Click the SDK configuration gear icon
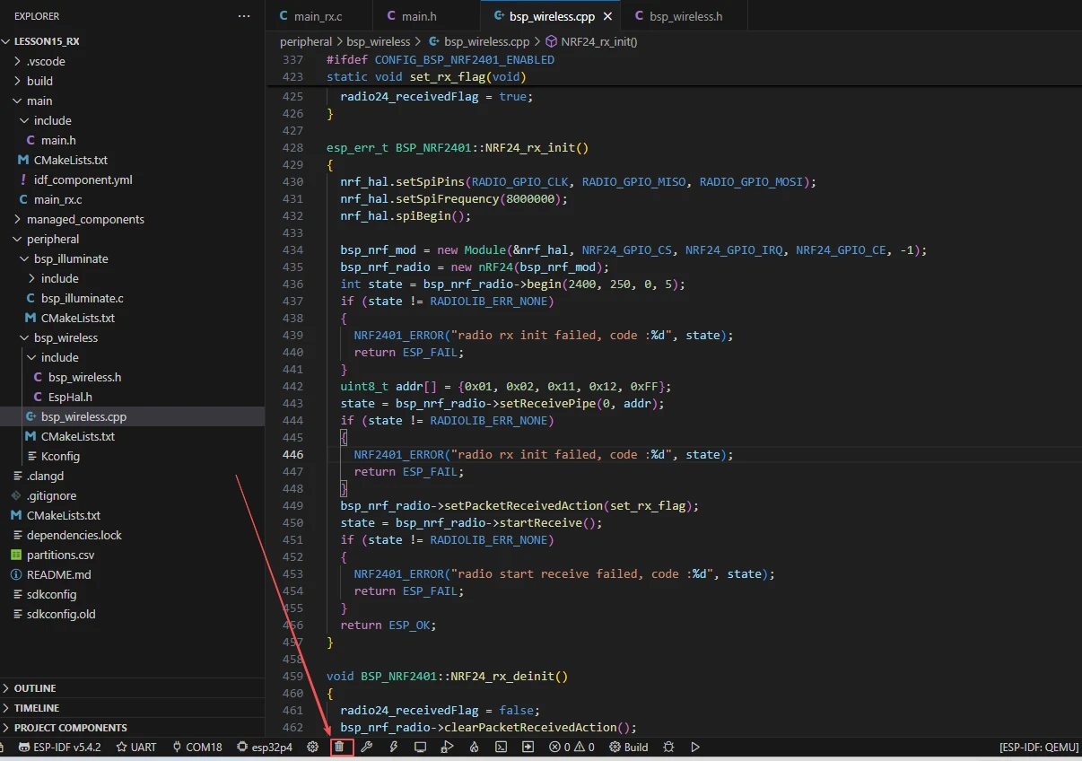The width and height of the screenshot is (1082, 761). pyautogui.click(x=312, y=747)
